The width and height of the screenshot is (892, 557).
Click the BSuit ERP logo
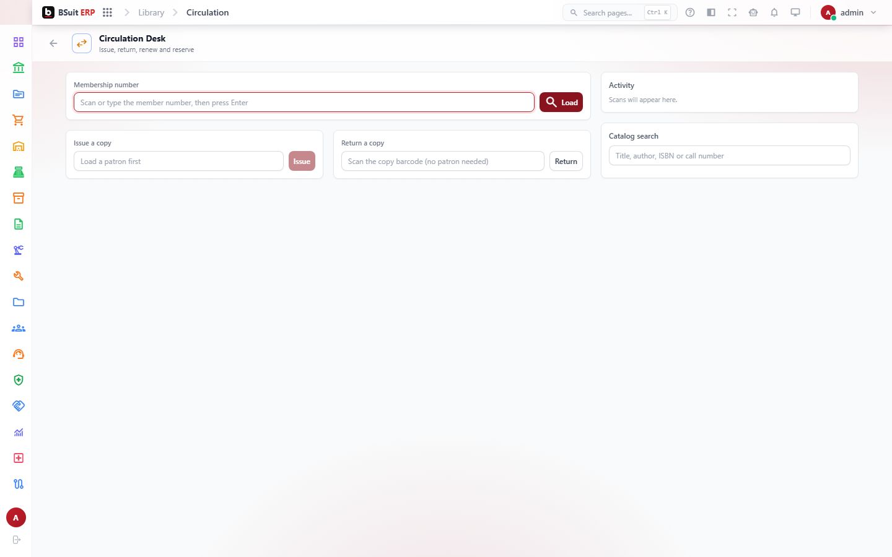[69, 12]
